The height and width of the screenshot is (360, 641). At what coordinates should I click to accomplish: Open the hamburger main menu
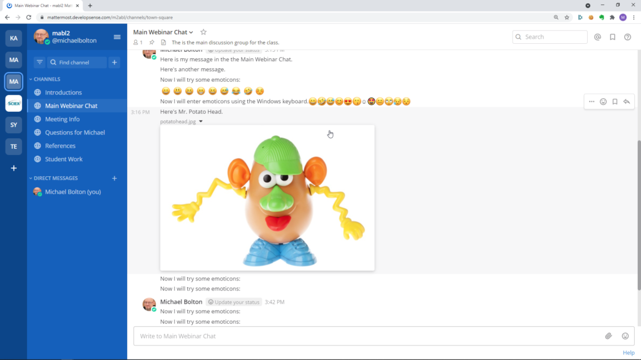(117, 37)
